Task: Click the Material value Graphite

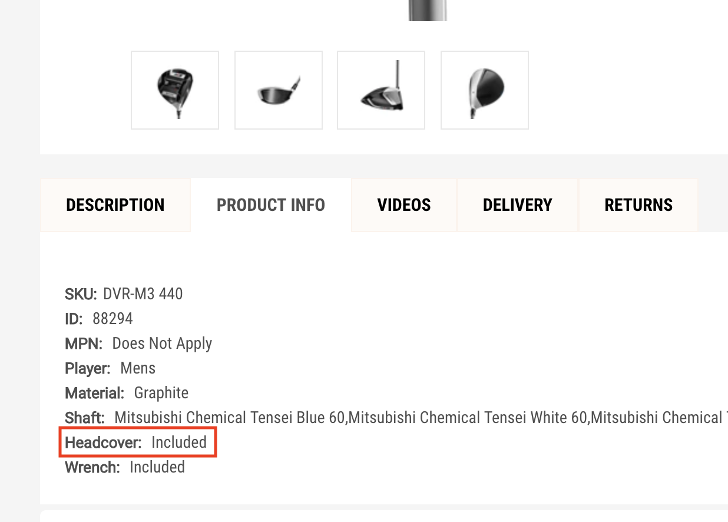Action: pos(161,393)
